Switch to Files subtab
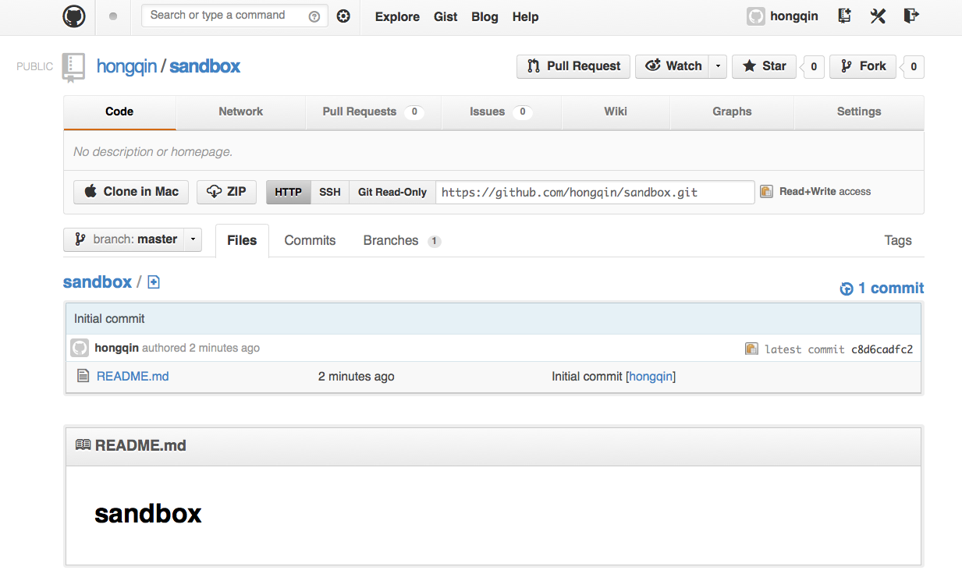This screenshot has height=588, width=962. [242, 240]
